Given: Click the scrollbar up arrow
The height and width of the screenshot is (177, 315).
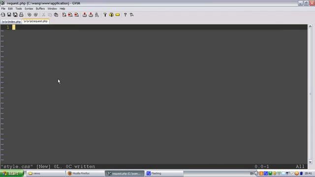Looking at the screenshot, I should (310, 26).
